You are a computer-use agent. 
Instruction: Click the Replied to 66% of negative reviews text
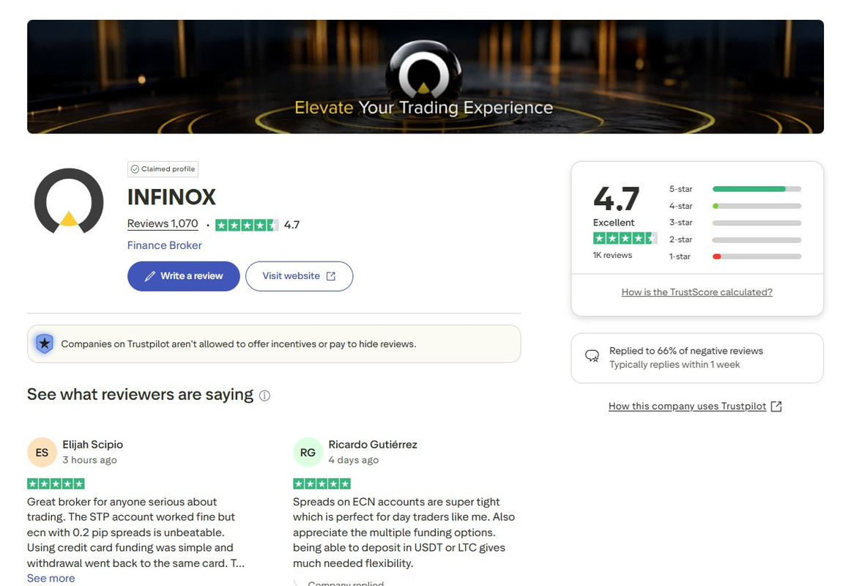point(686,351)
